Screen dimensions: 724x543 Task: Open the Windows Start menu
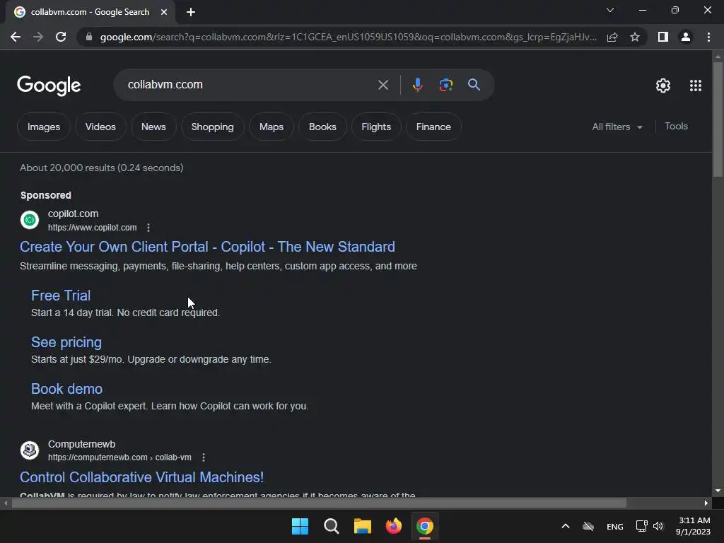coord(300,526)
